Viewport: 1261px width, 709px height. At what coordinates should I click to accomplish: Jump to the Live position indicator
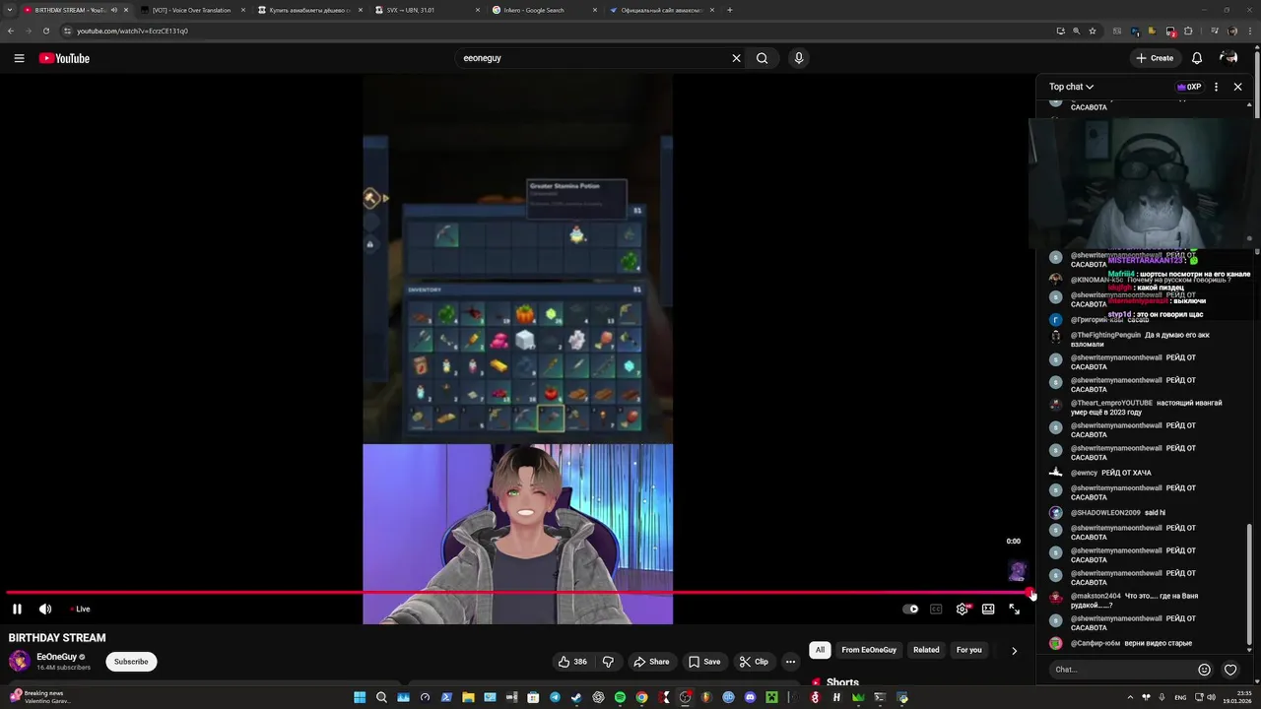coord(80,609)
